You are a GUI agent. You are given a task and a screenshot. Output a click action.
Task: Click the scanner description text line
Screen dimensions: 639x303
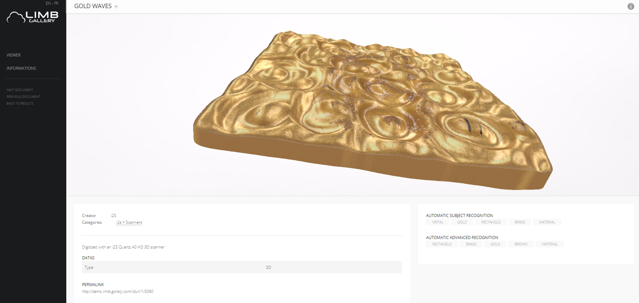123,247
